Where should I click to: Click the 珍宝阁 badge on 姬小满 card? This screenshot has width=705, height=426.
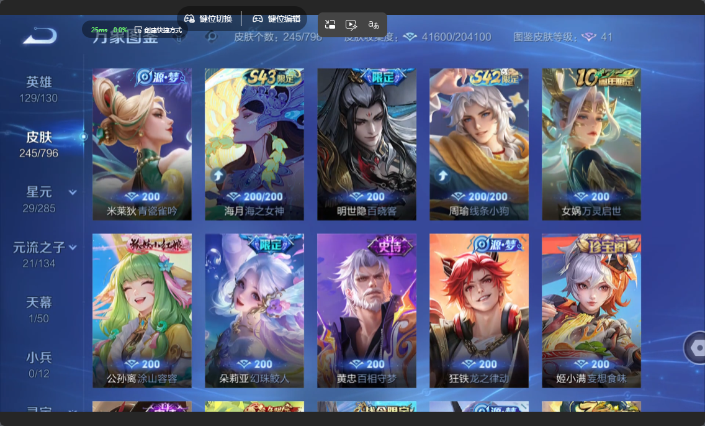608,246
